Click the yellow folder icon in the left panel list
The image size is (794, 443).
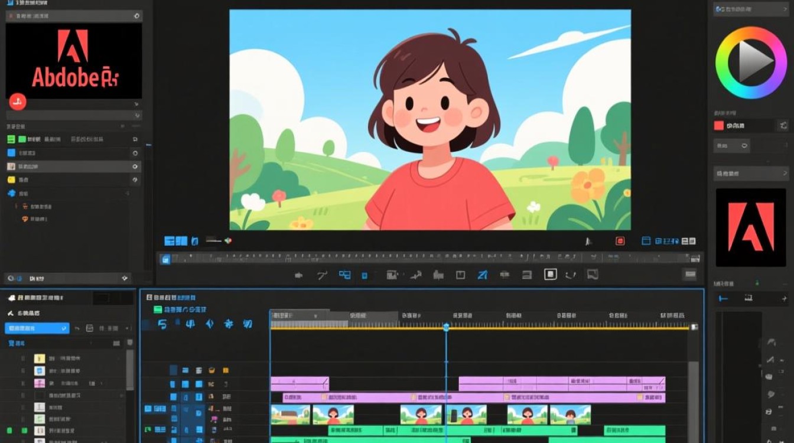pyautogui.click(x=11, y=180)
